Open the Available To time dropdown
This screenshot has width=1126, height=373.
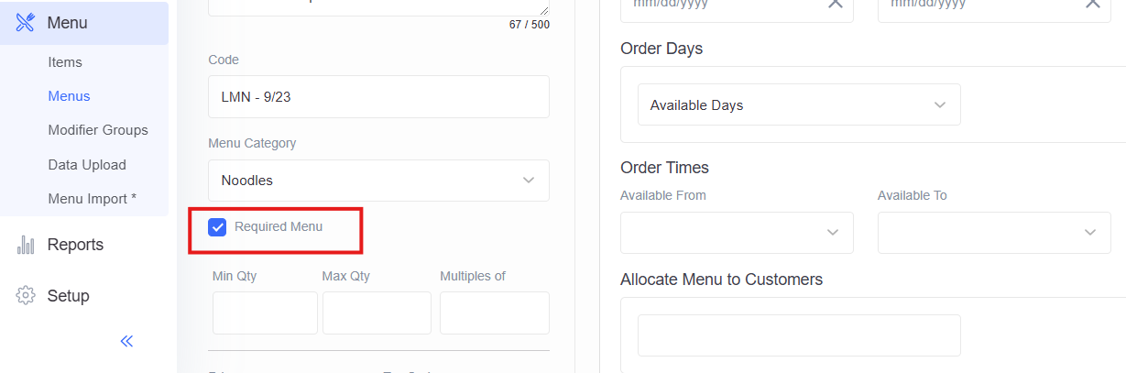click(x=994, y=233)
